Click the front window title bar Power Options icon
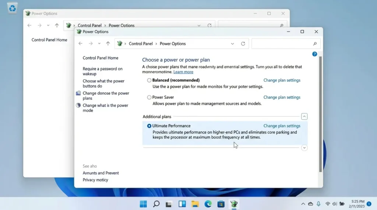Viewport: 377px width, 210px height. click(79, 32)
